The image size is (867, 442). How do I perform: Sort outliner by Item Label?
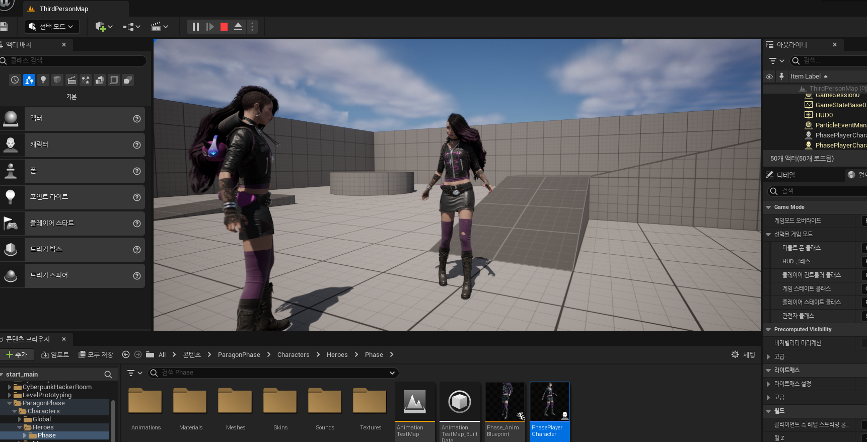pyautogui.click(x=809, y=77)
